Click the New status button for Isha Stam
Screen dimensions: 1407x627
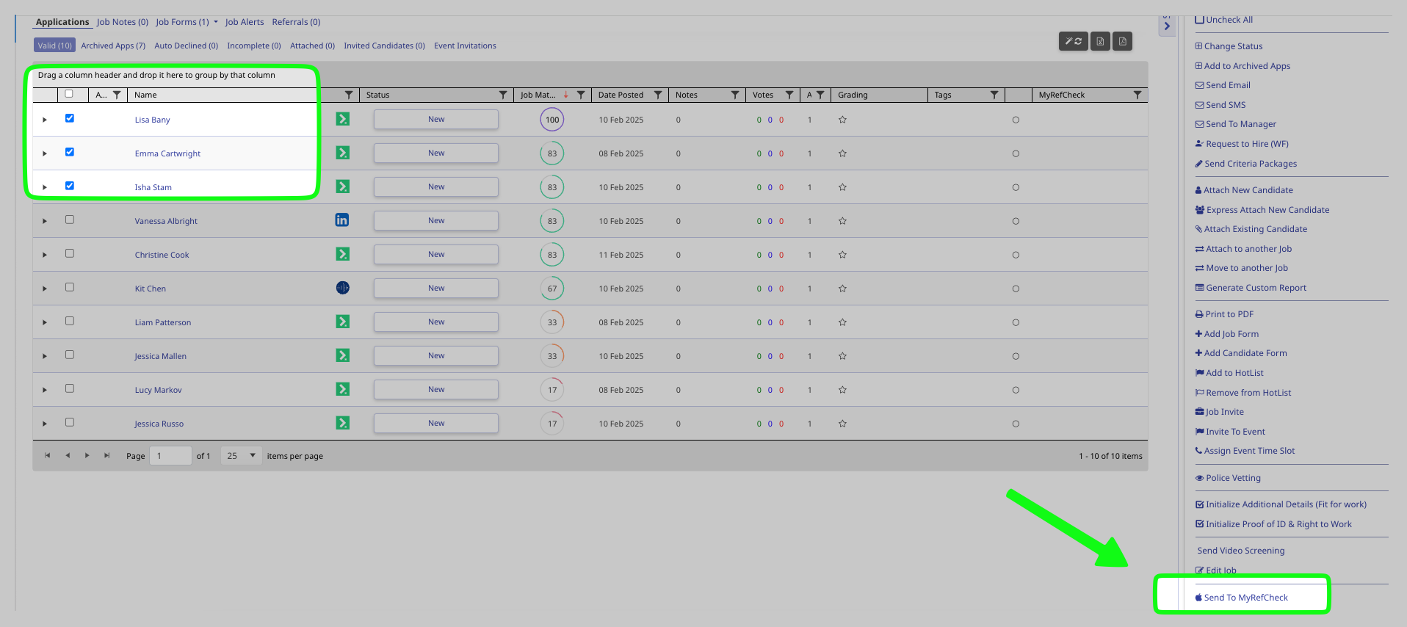[x=436, y=186]
